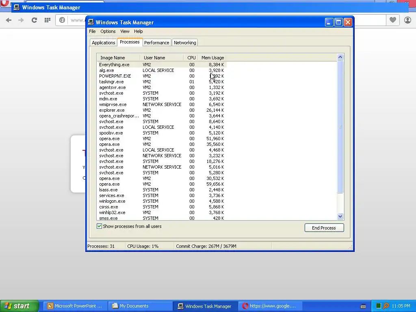Select the explorer.exe process

pyautogui.click(x=162, y=110)
